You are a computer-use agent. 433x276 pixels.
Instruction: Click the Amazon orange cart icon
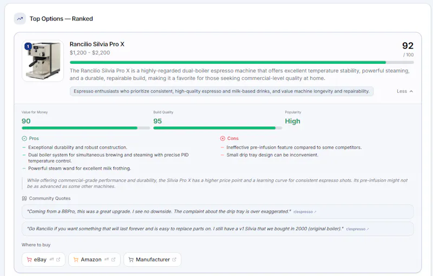tap(76, 259)
